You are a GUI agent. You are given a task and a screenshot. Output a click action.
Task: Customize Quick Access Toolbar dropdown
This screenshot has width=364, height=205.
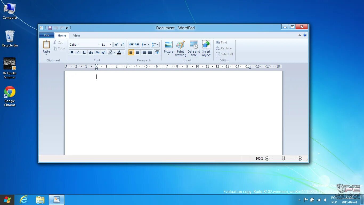point(67,28)
